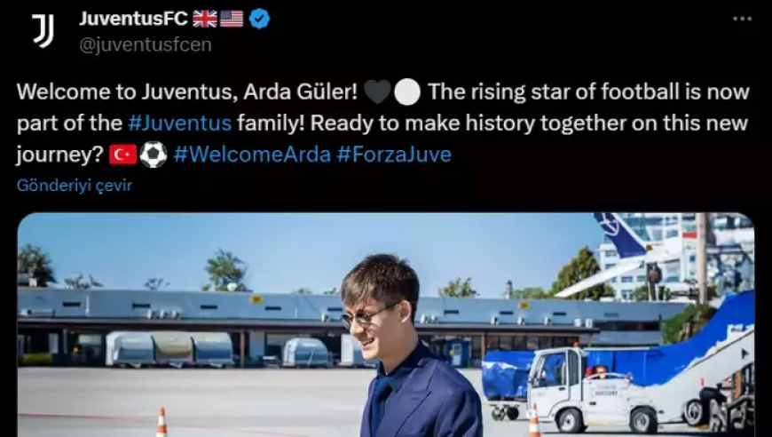Viewport: 772px width, 437px height.
Task: Click the UK flag emoji beside JuventusFC
Action: 205,20
